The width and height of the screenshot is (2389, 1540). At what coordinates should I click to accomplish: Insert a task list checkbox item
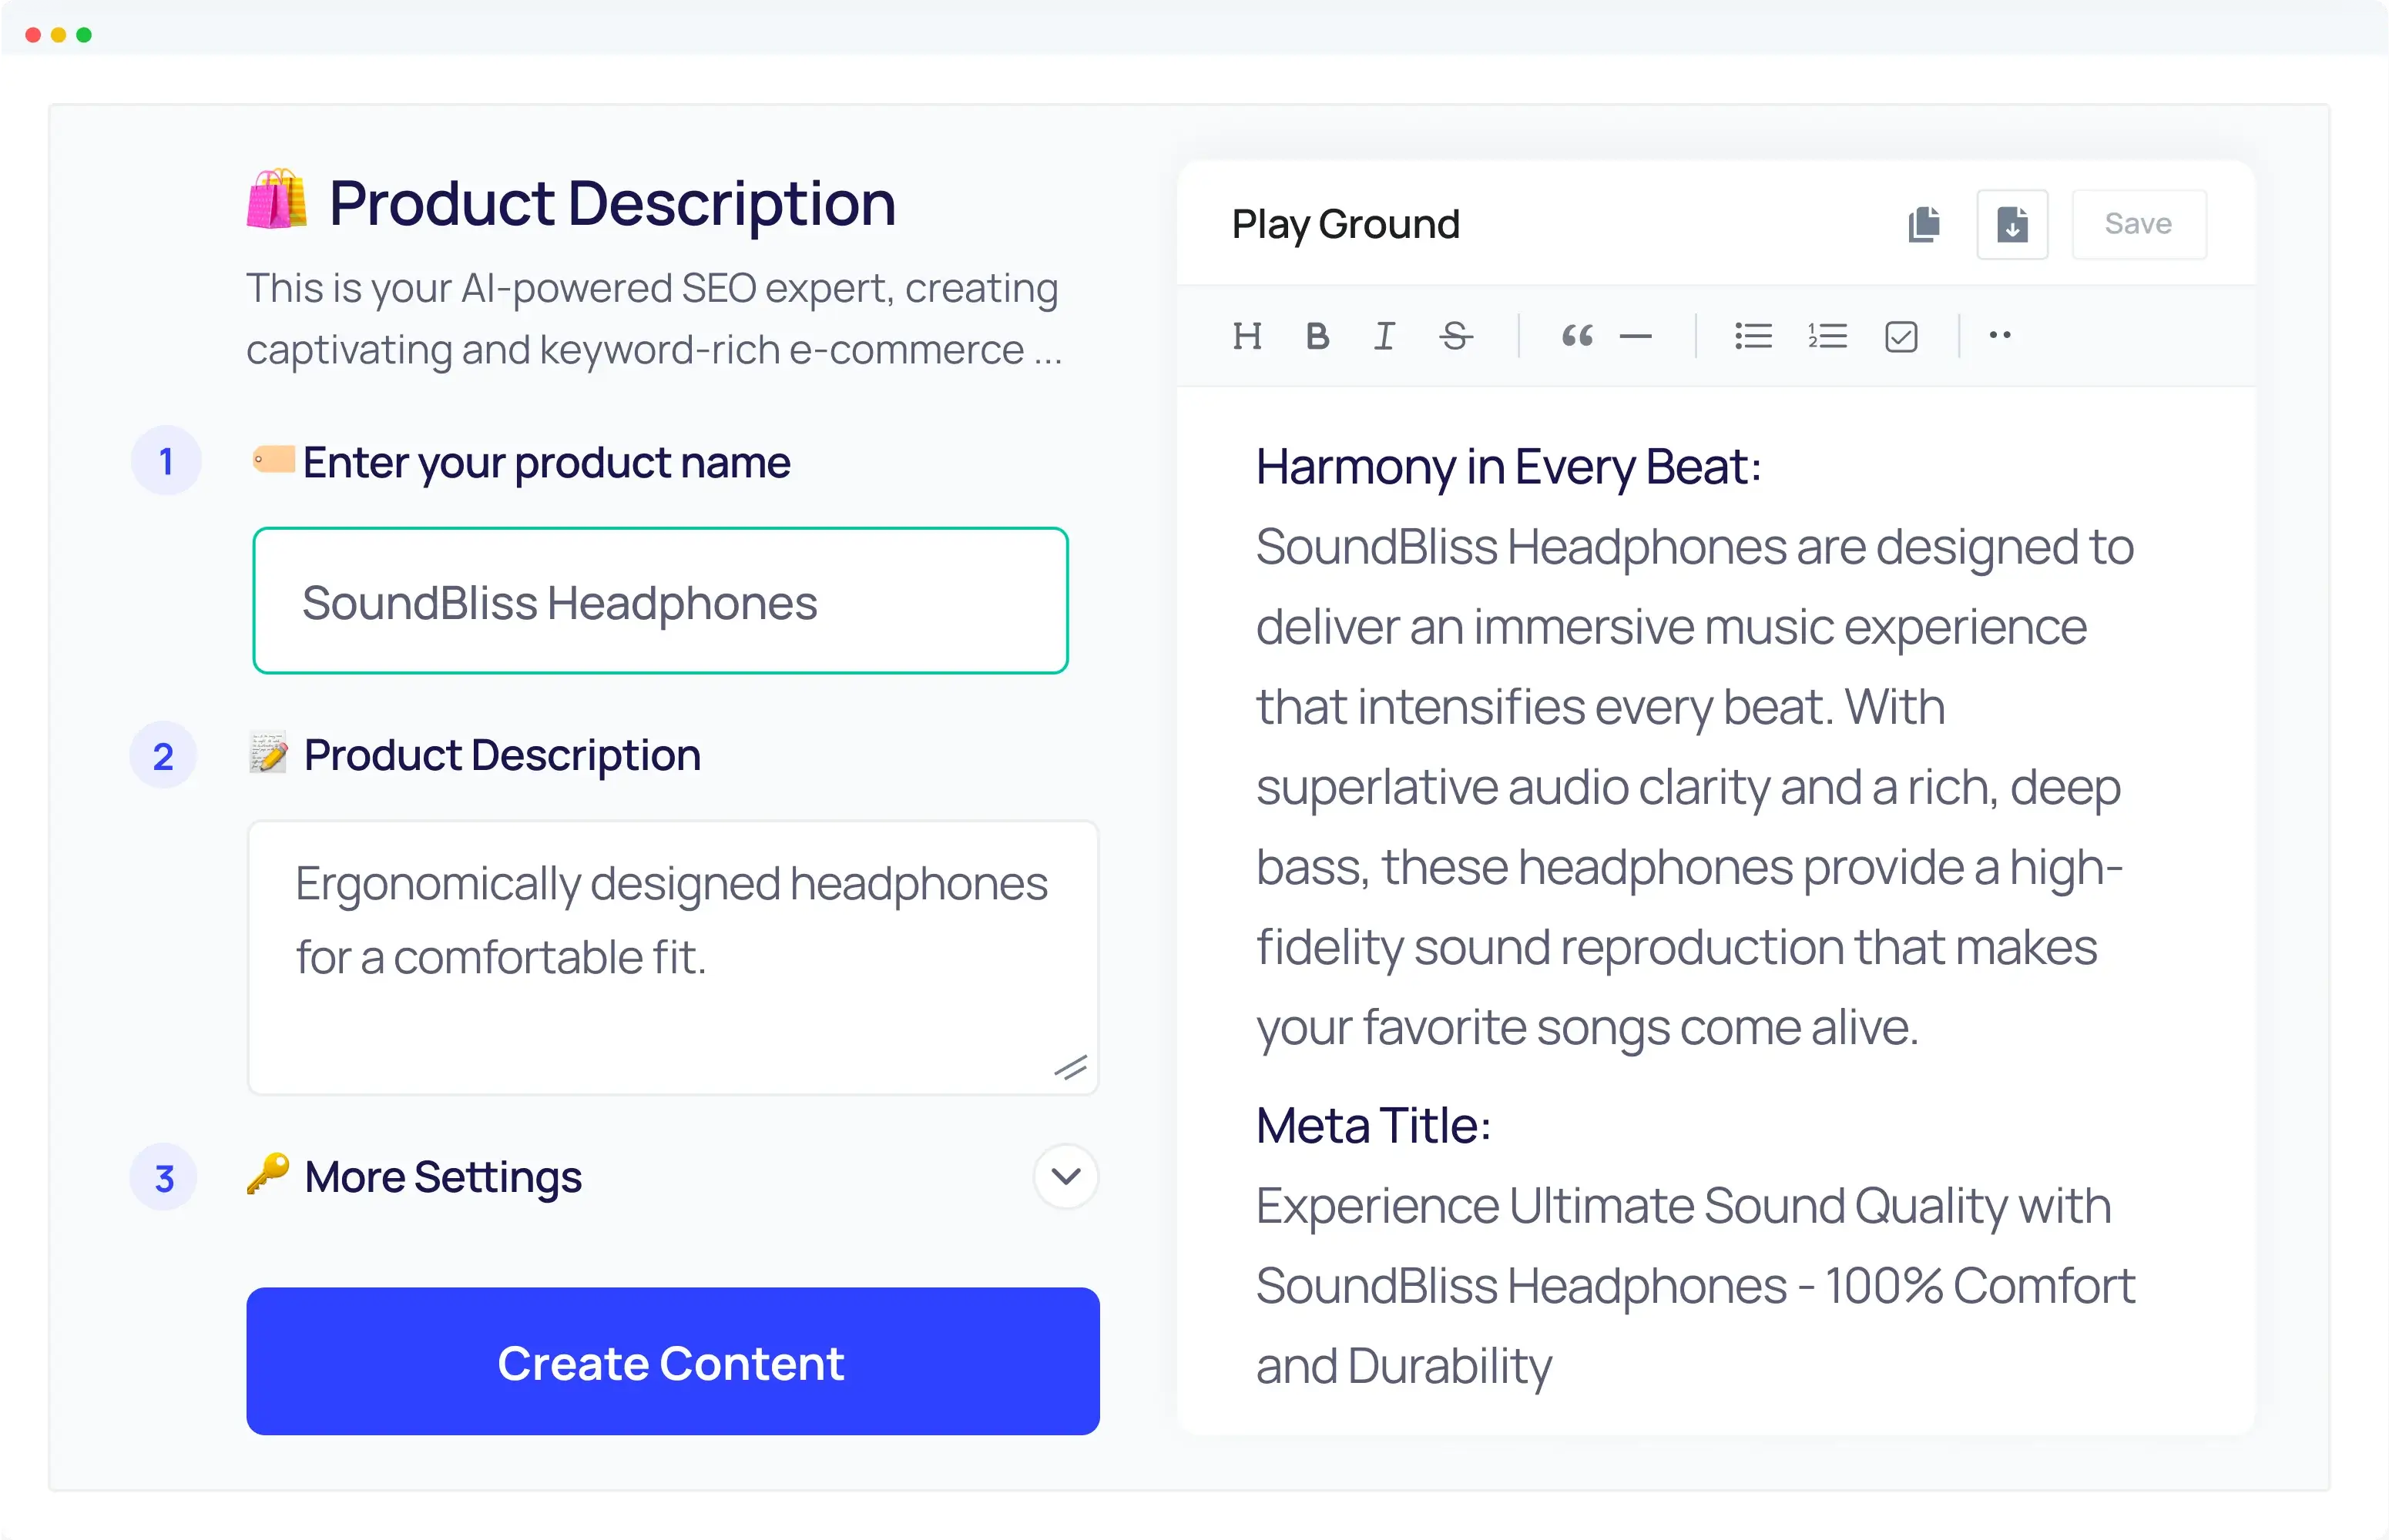tap(1900, 336)
